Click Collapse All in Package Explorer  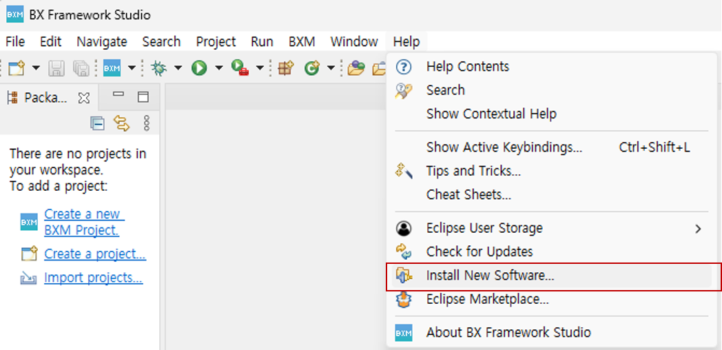pyautogui.click(x=97, y=123)
